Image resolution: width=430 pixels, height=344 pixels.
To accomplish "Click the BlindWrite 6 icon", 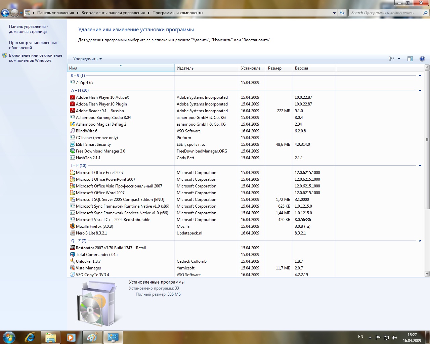I will 72,131.
